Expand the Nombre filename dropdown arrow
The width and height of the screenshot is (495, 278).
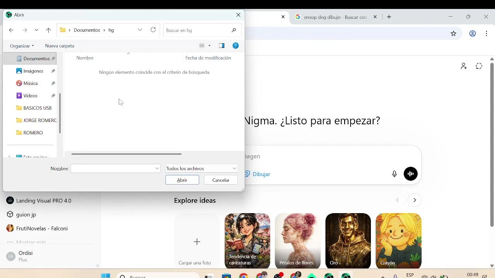point(157,168)
